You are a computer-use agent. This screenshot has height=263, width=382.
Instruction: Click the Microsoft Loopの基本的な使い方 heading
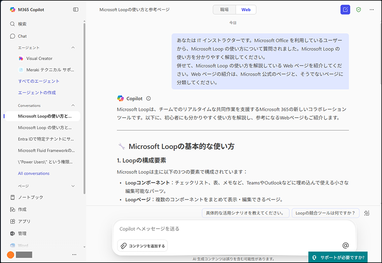pos(181,146)
